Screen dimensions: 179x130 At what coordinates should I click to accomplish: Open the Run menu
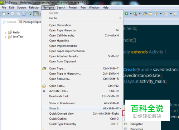pyautogui.click(x=83, y=7)
